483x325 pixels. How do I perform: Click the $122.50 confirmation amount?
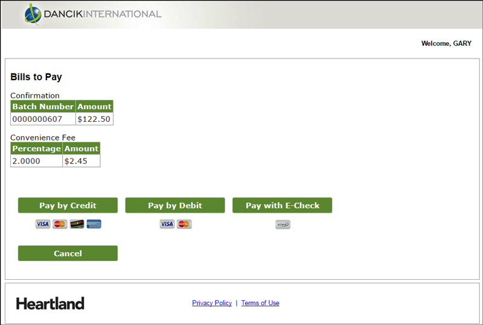click(94, 119)
